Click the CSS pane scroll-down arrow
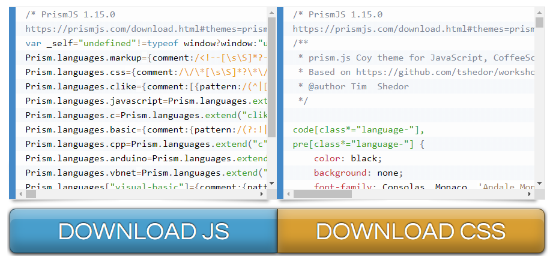553x265 pixels. click(x=539, y=183)
